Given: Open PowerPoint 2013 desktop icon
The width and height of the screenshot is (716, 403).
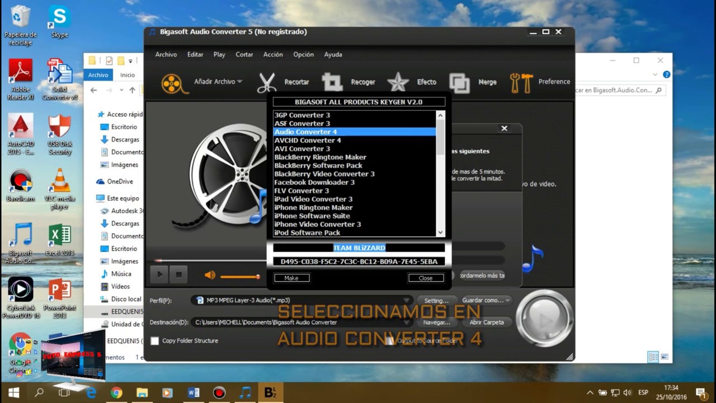Looking at the screenshot, I should point(60,298).
